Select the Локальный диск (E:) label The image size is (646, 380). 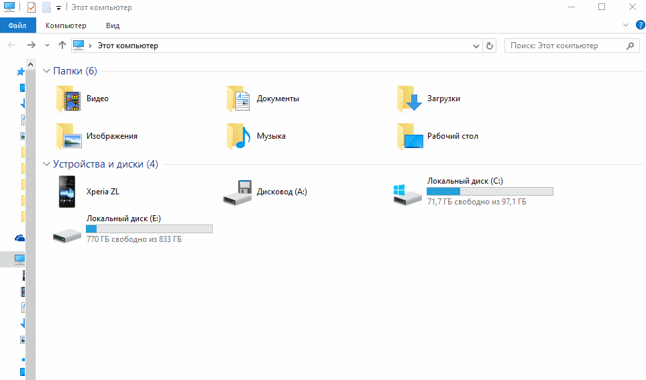[123, 218]
